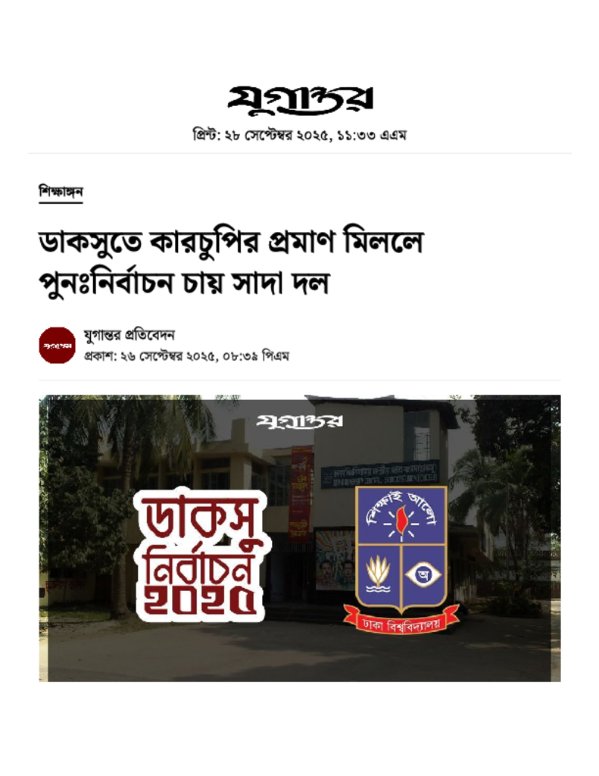The image size is (599, 776).
Task: Click the শিক্ষাই আলো motto on crest
Action: (401, 507)
